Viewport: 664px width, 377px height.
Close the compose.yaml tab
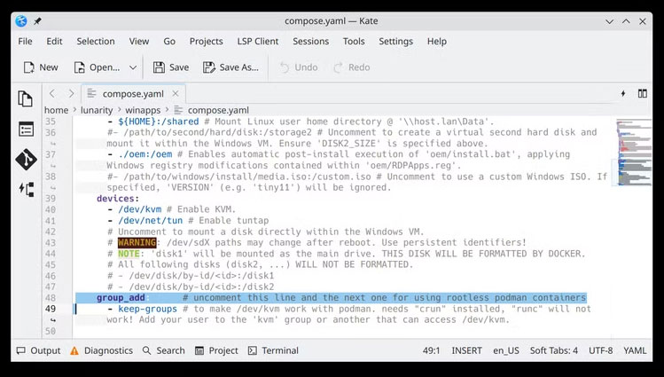[176, 94]
